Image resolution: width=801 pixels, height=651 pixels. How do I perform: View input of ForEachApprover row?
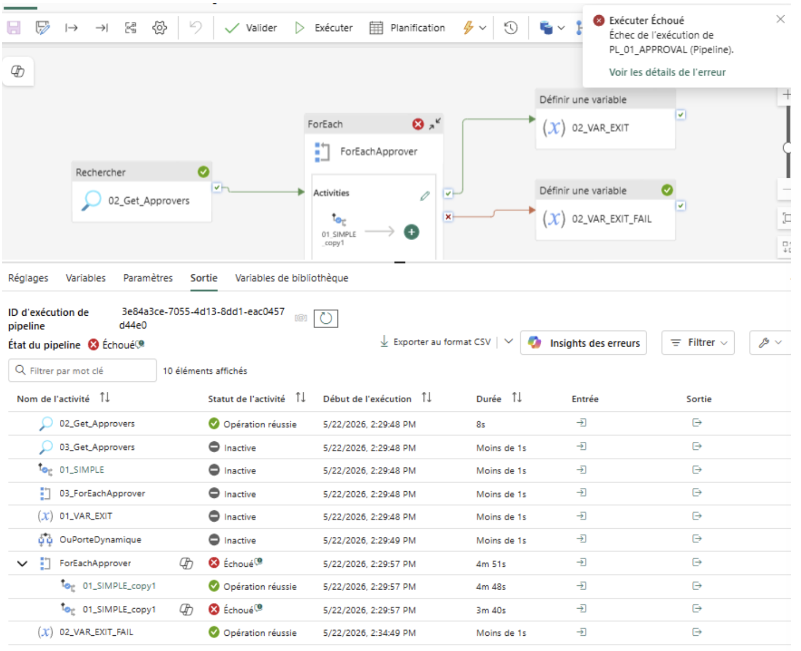581,562
